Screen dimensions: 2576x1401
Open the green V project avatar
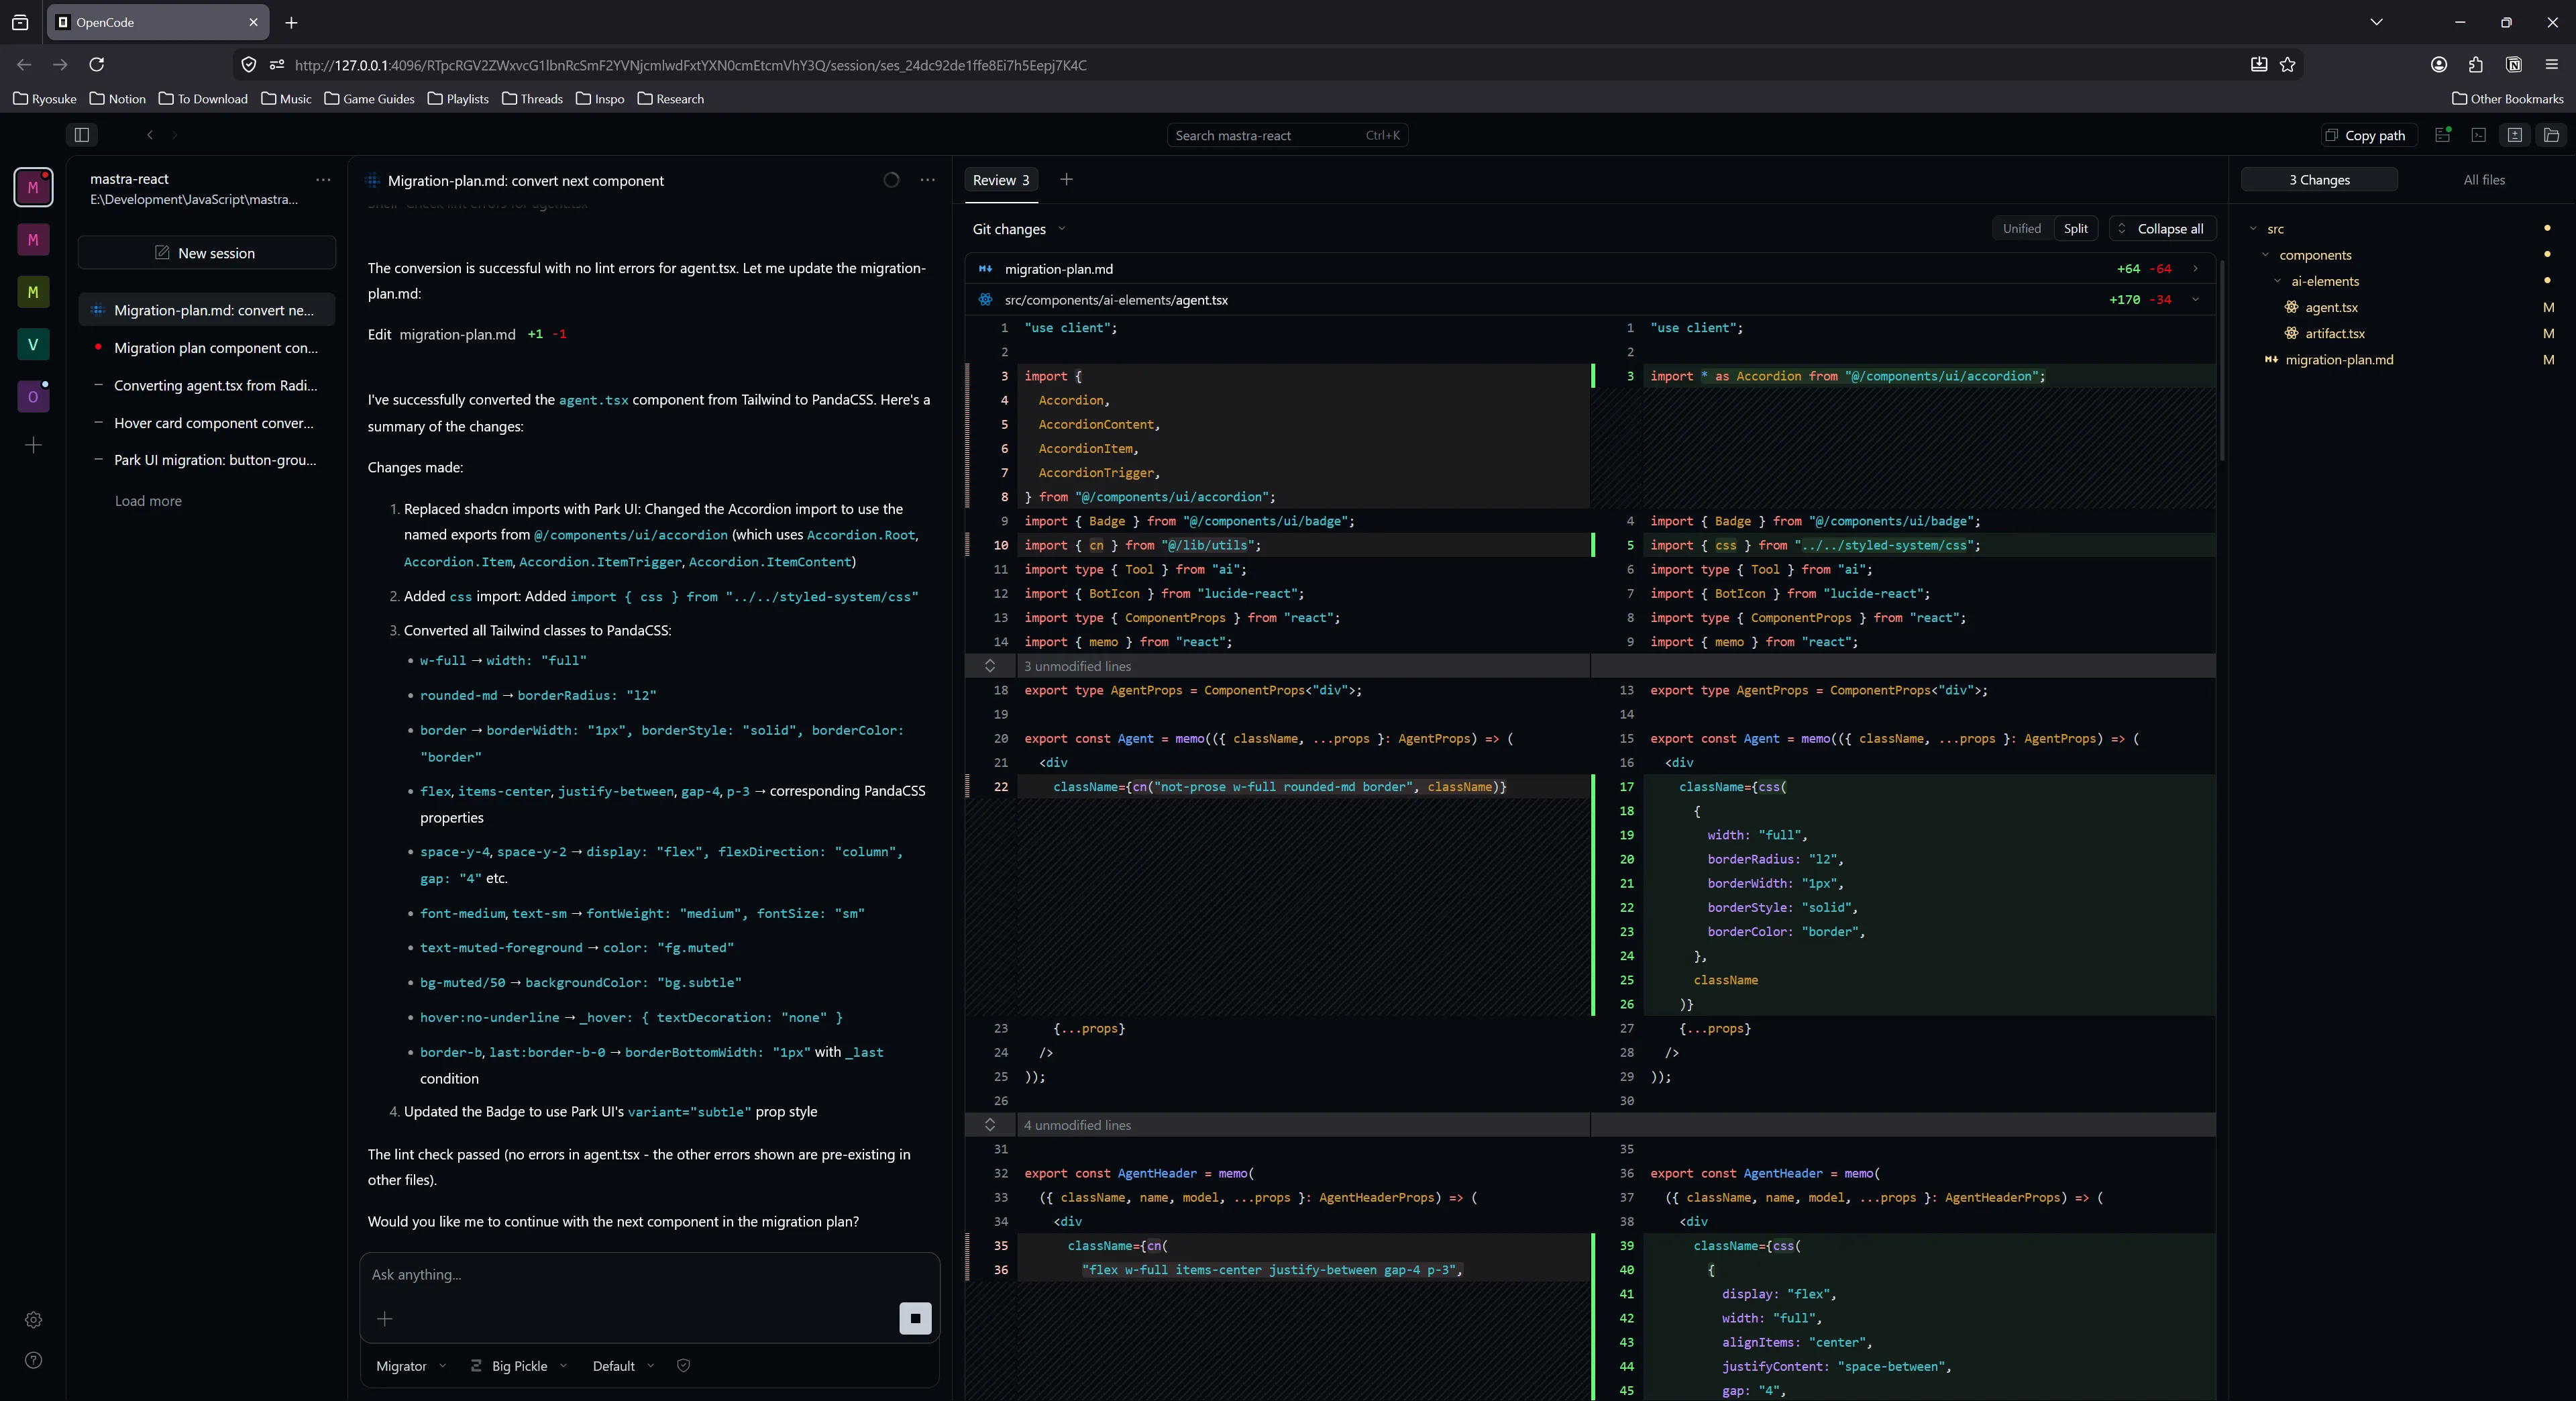pyautogui.click(x=33, y=344)
